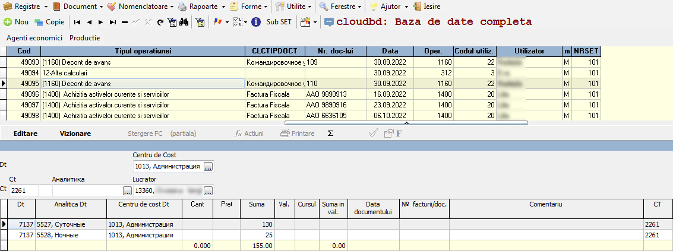
Task: Click the Nr. doc-lui column header
Action: 336,51
